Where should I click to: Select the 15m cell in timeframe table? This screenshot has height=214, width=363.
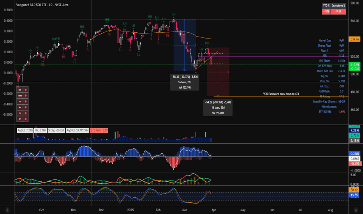[20, 96]
